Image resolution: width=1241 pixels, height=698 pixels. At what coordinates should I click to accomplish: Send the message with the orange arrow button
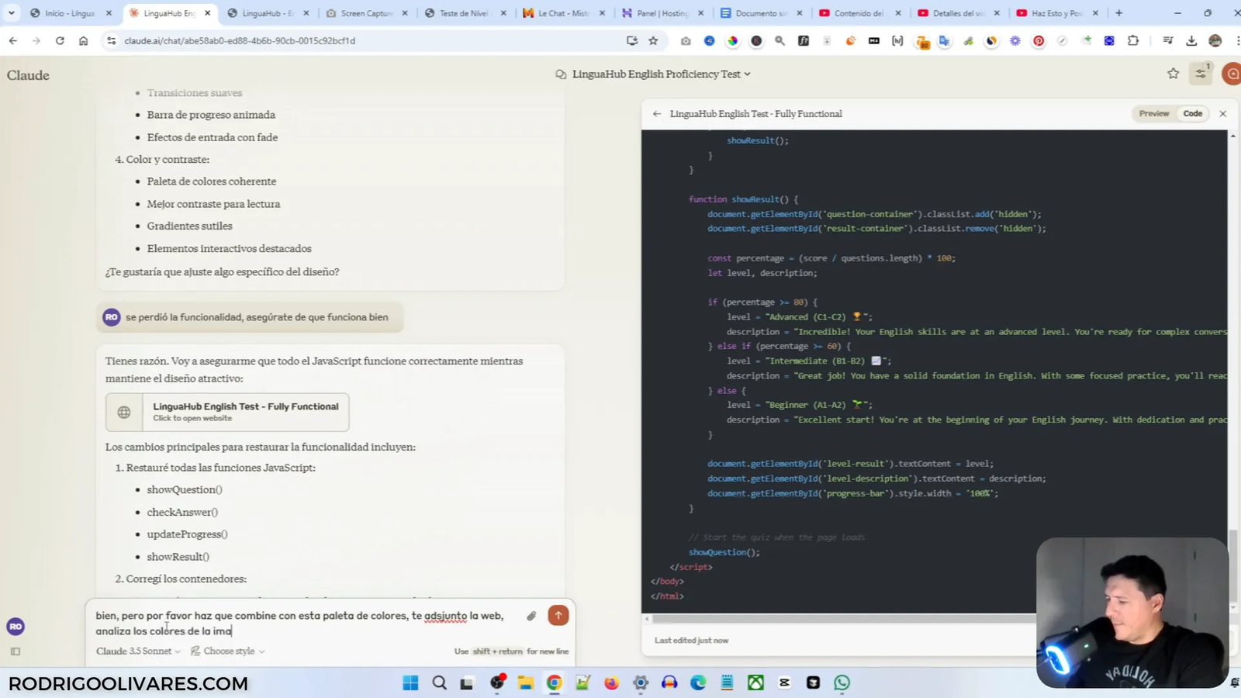558,615
